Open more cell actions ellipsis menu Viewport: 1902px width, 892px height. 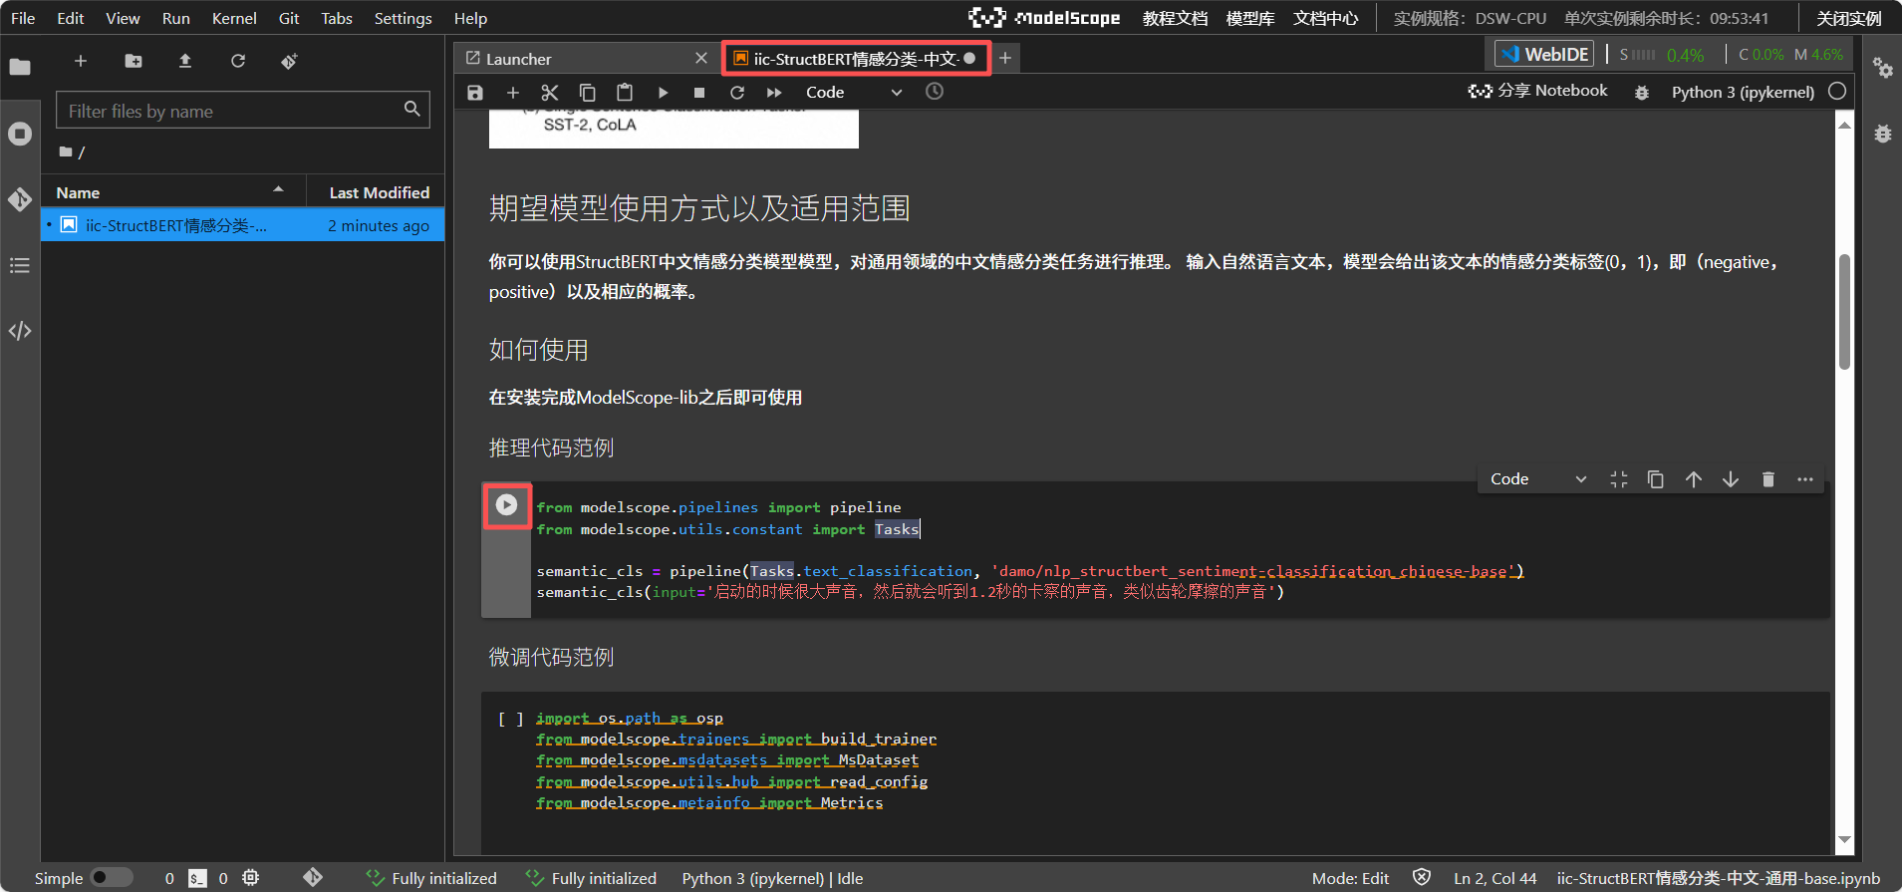coord(1805,479)
